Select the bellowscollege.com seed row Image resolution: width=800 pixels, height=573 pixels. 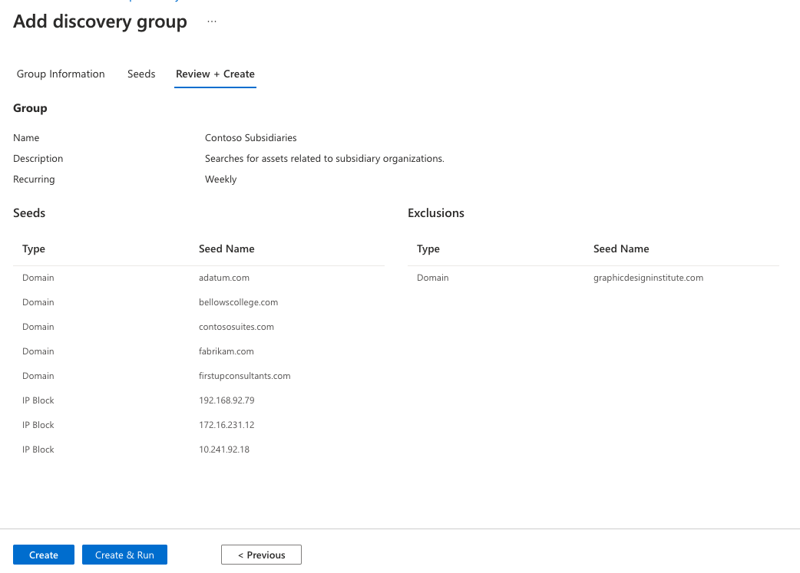[x=238, y=301]
